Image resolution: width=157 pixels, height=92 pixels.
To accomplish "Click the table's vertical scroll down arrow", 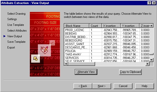I will 151,60.
